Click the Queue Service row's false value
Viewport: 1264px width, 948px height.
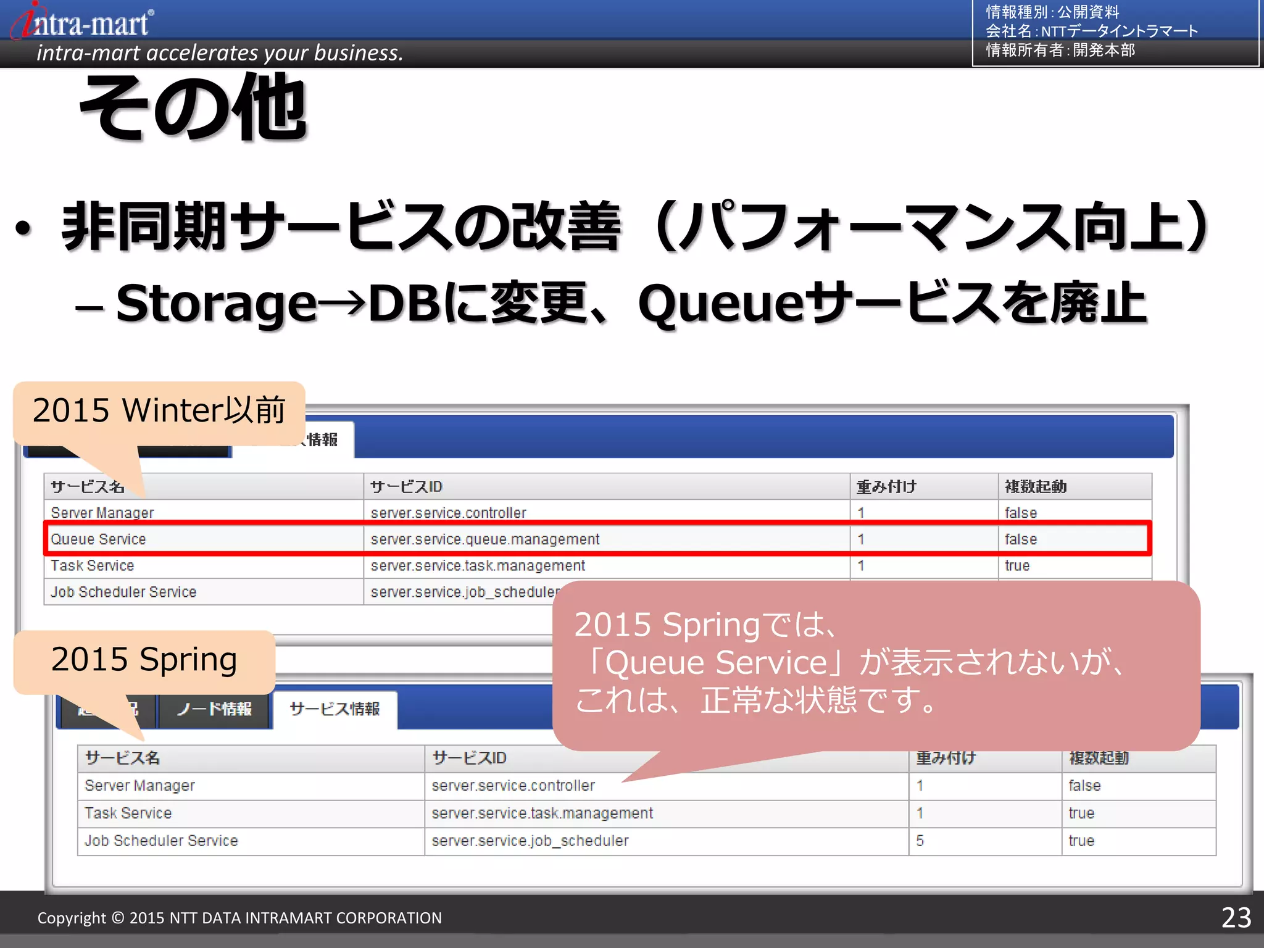(1021, 539)
